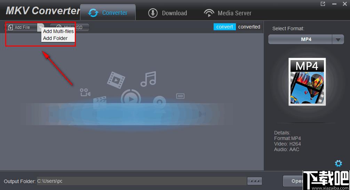Image resolution: width=350 pixels, height=190 pixels.
Task: Switch to the Converter tab
Action: [x=108, y=13]
